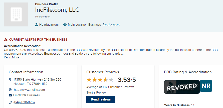Click the NR rating badge
Viewport: 223px width, 108px height.
[206, 86]
